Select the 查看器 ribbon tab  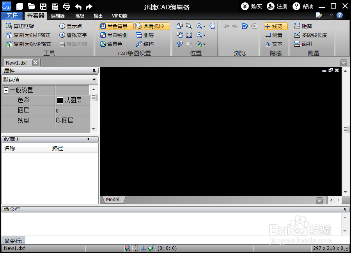(35, 16)
